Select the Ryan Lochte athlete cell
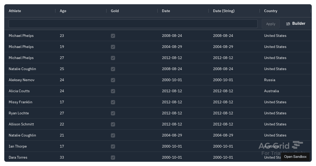The height and width of the screenshot is (166, 316). pyautogui.click(x=19, y=113)
